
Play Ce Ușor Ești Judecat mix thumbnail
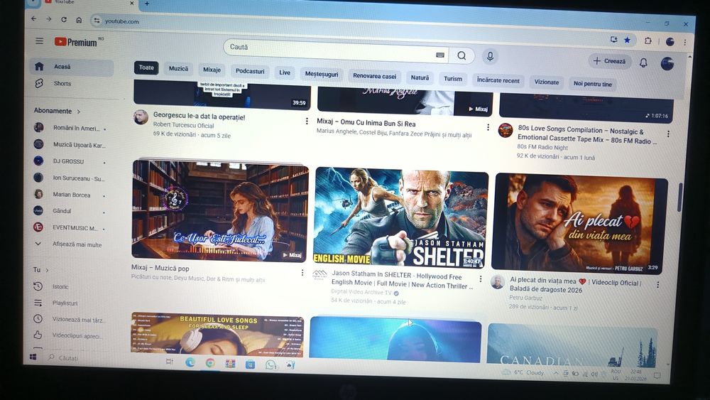point(220,210)
